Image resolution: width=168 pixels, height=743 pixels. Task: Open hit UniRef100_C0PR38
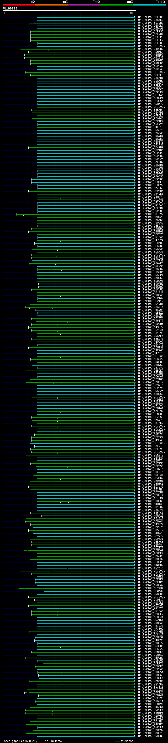(x=150, y=31)
